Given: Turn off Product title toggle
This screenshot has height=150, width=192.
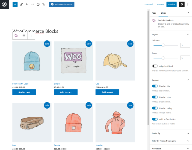Looking at the screenshot, I should point(155,86).
